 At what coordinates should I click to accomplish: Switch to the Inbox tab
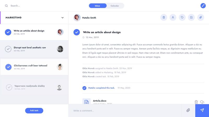(x=98, y=6)
